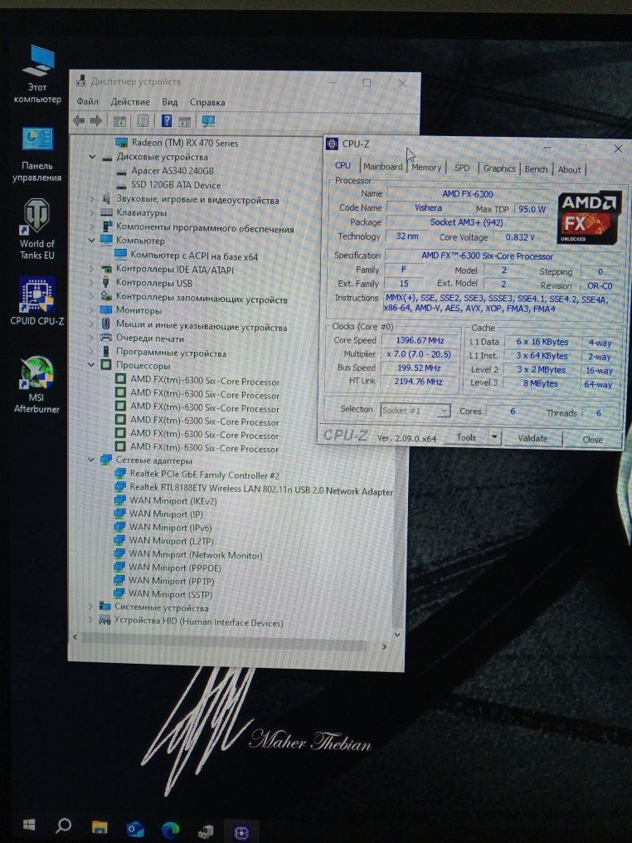Screen dimensions: 632x843
Task: Open taskbar Search magnifier icon
Action: pyautogui.click(x=63, y=825)
